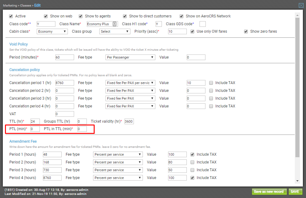Enable Include TAX for Cancelation period 2

(x=211, y=91)
